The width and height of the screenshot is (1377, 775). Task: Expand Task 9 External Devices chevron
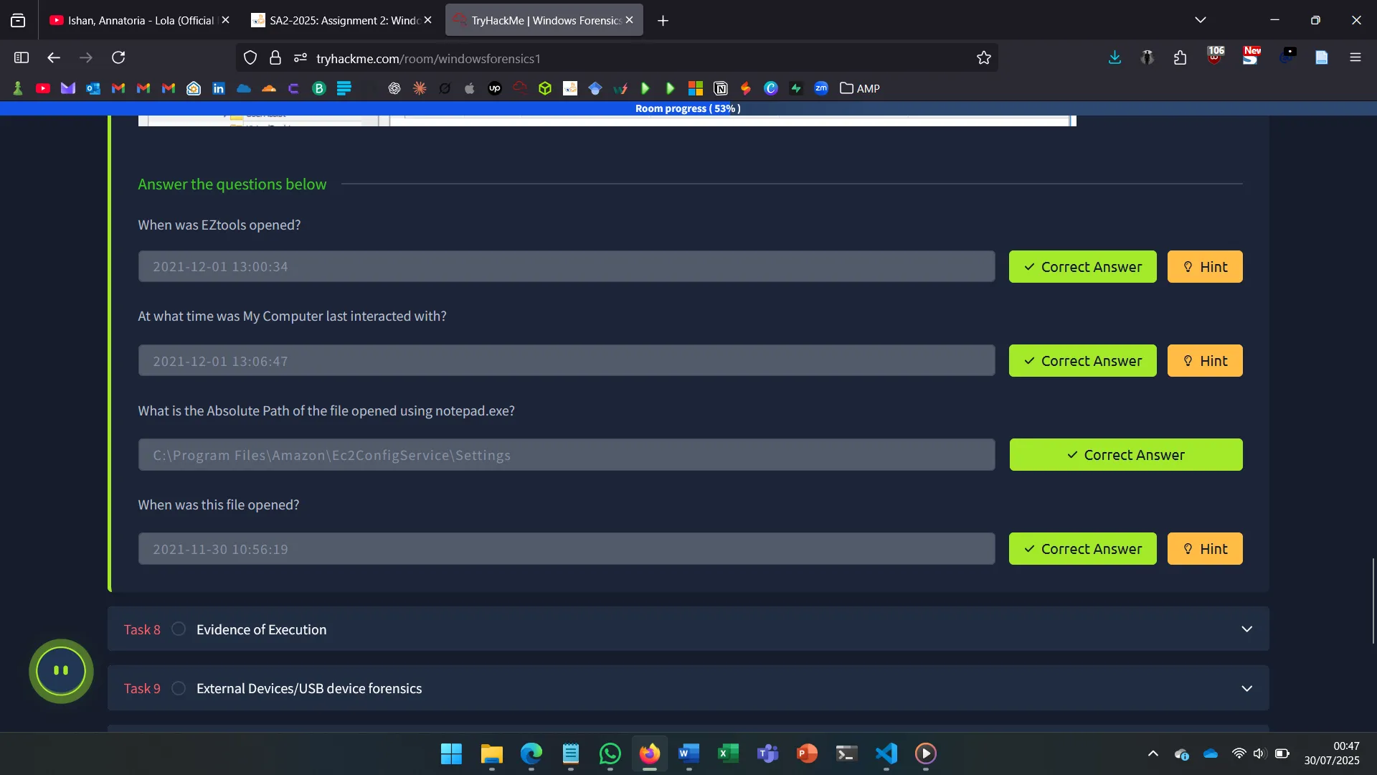(x=1246, y=688)
